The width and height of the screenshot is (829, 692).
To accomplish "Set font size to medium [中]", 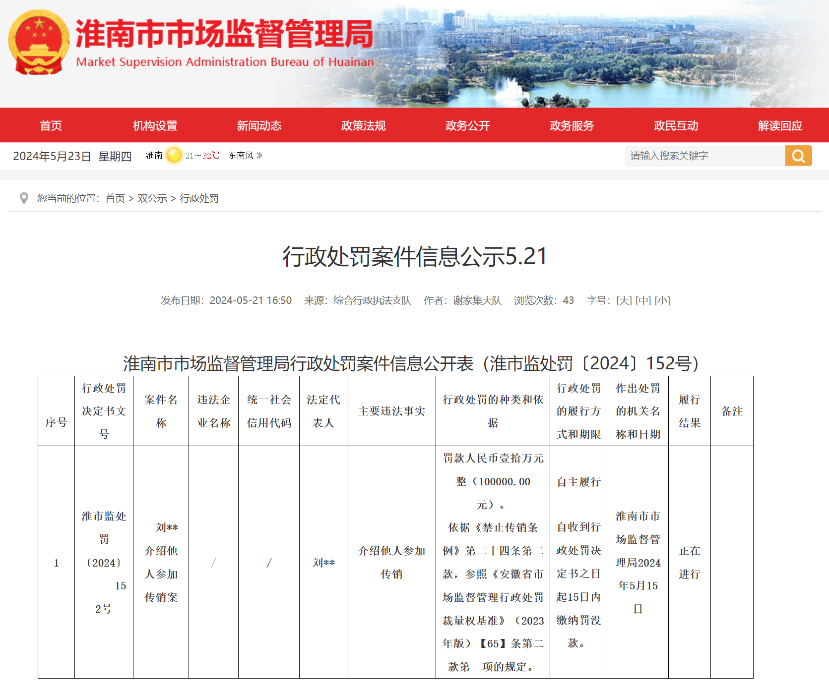I will point(643,300).
